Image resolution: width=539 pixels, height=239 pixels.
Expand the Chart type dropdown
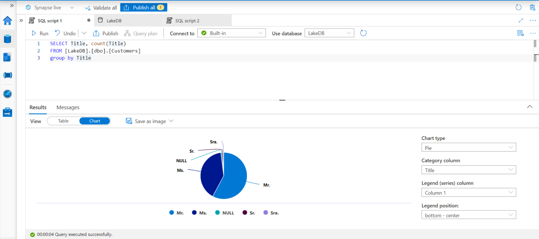tap(468, 148)
